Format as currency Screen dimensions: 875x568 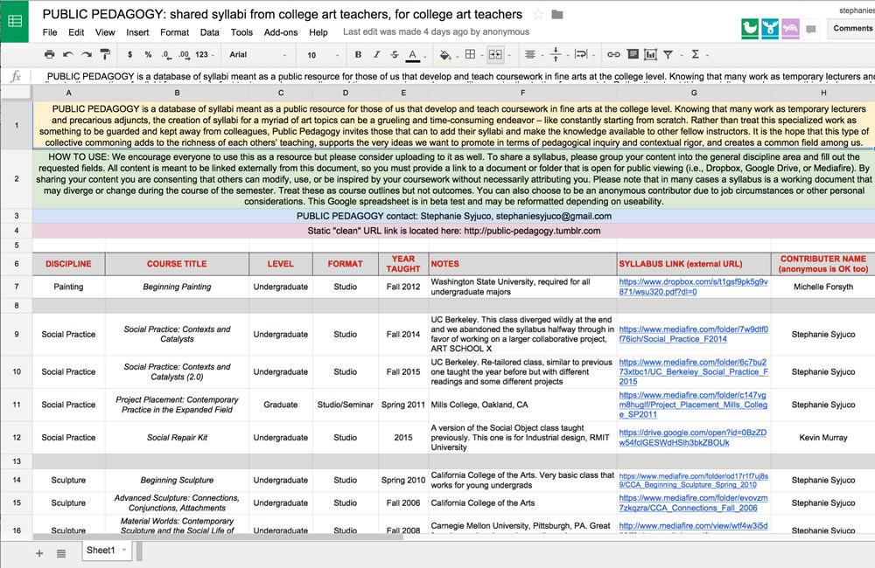(130, 55)
